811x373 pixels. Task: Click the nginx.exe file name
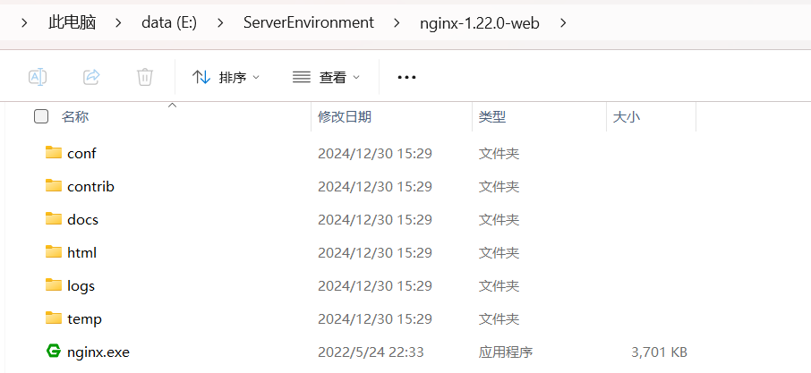click(x=98, y=352)
